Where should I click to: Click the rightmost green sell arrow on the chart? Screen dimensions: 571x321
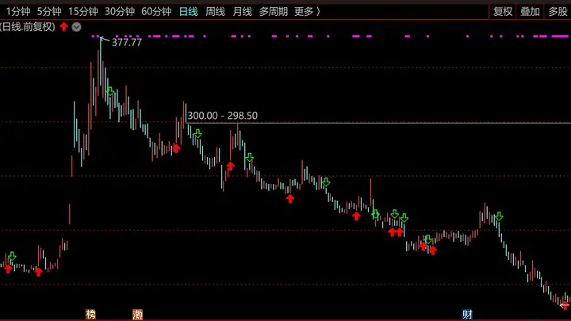[499, 216]
